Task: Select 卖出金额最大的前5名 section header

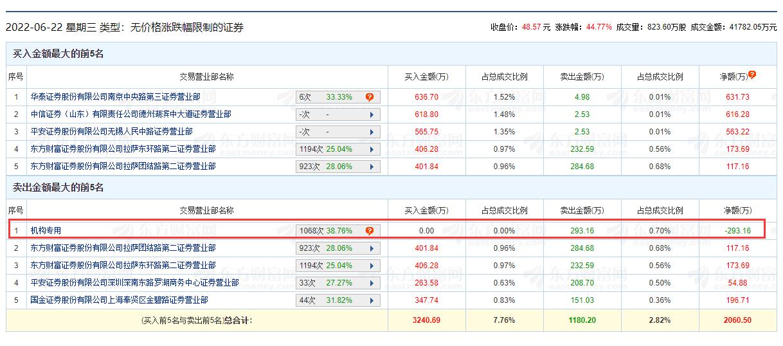Action: coord(59,188)
